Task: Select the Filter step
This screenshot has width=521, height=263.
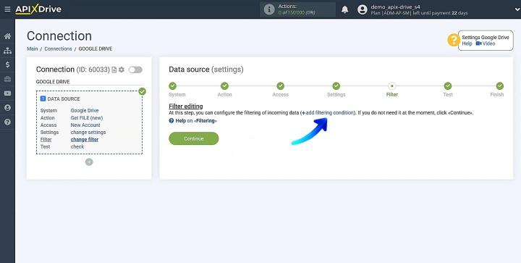Action: (392, 85)
